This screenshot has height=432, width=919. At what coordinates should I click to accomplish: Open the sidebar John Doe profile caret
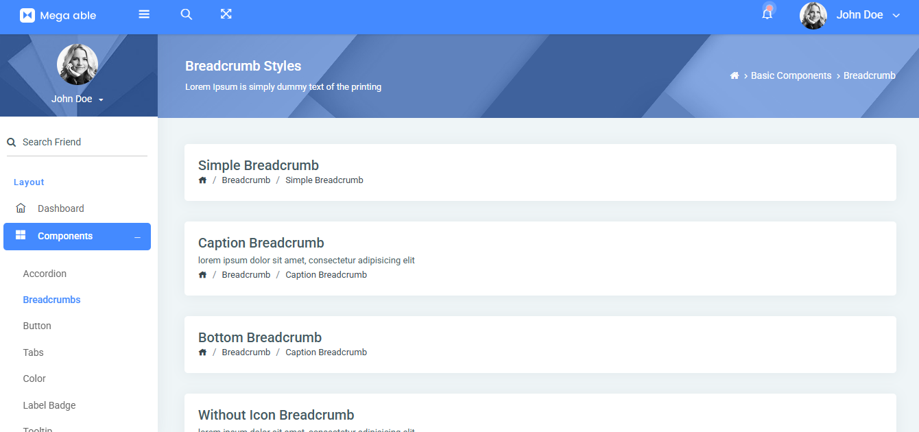coord(101,100)
